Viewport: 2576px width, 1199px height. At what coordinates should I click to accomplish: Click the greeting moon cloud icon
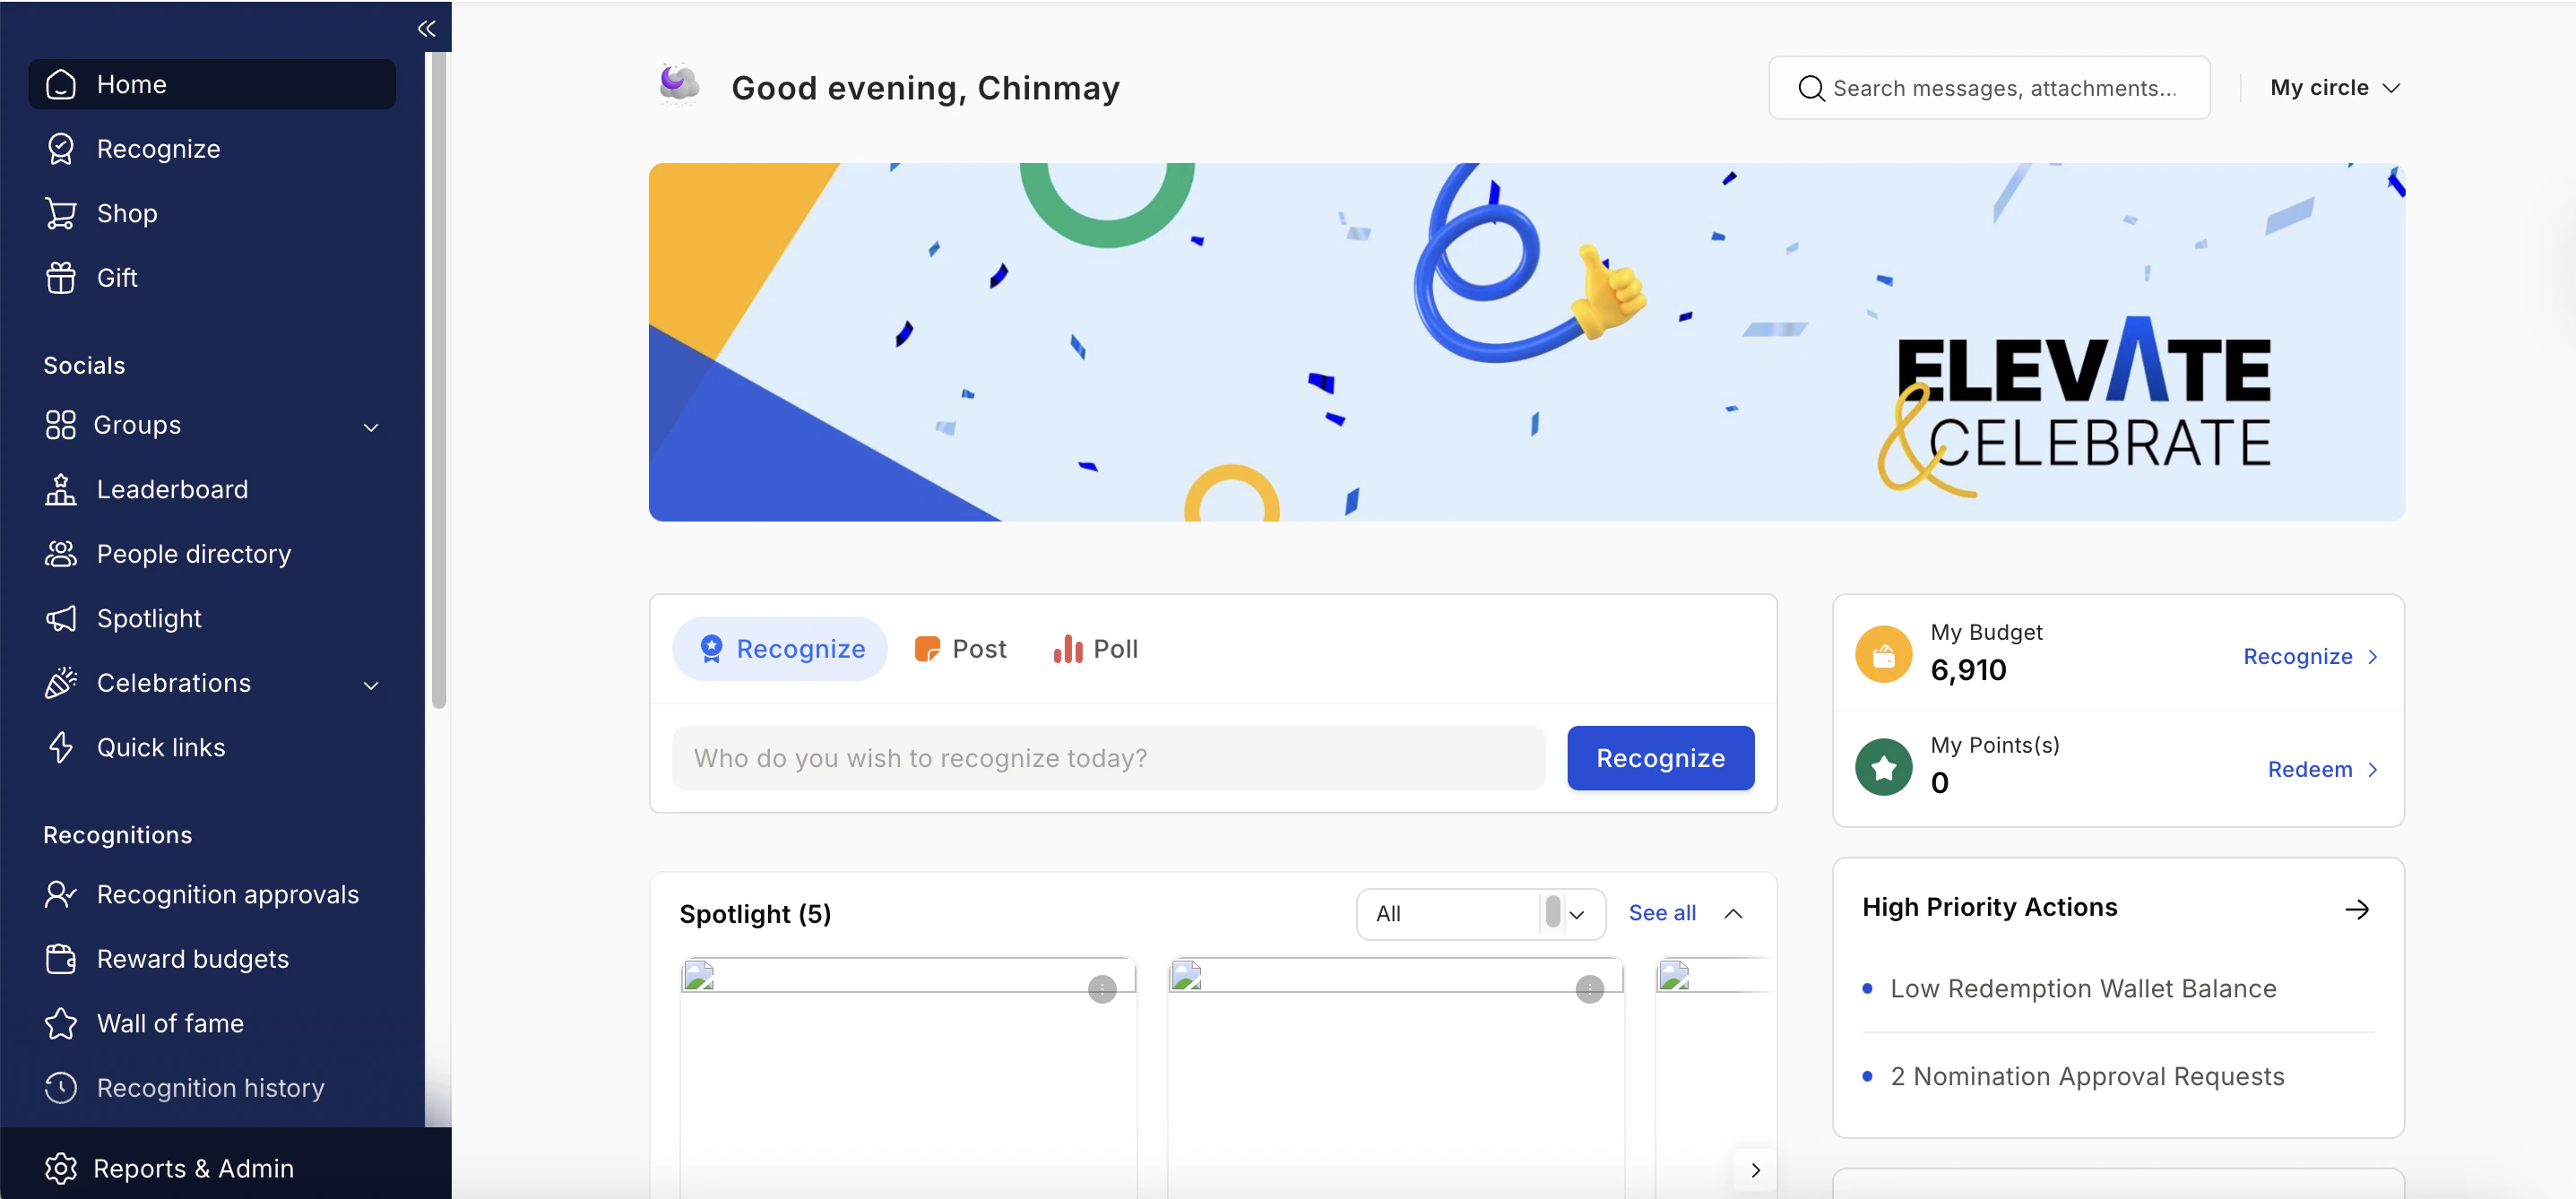tap(679, 84)
